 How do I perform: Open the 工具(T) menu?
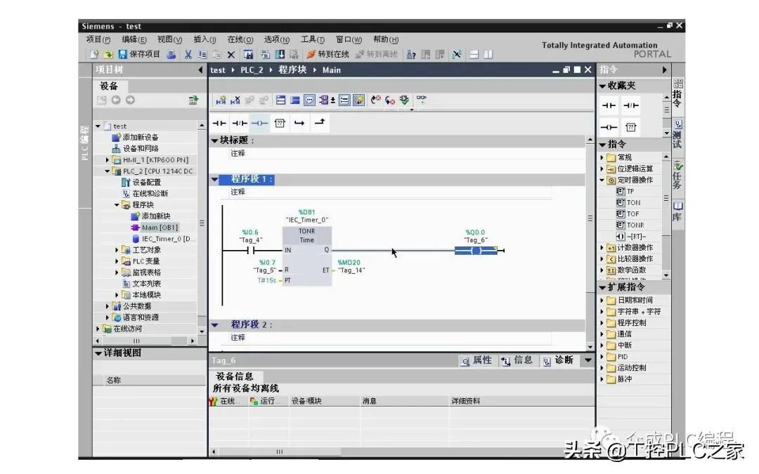point(313,39)
